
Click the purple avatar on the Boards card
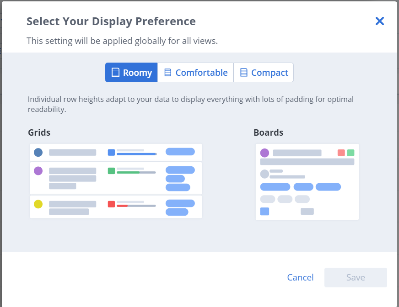(264, 153)
